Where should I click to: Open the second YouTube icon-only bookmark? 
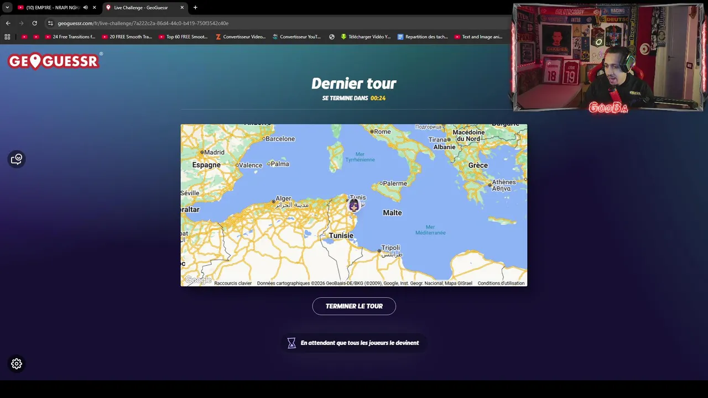37,37
